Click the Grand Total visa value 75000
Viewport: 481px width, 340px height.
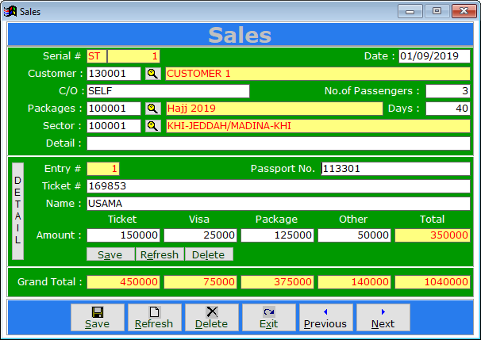pos(200,282)
